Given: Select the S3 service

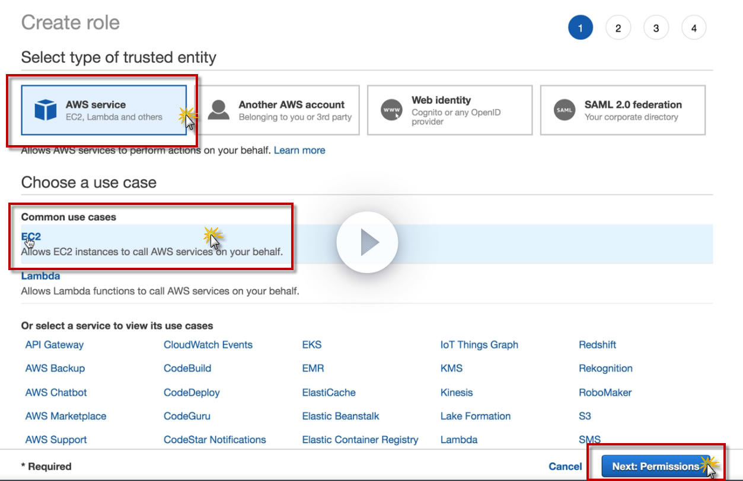Looking at the screenshot, I should point(585,416).
